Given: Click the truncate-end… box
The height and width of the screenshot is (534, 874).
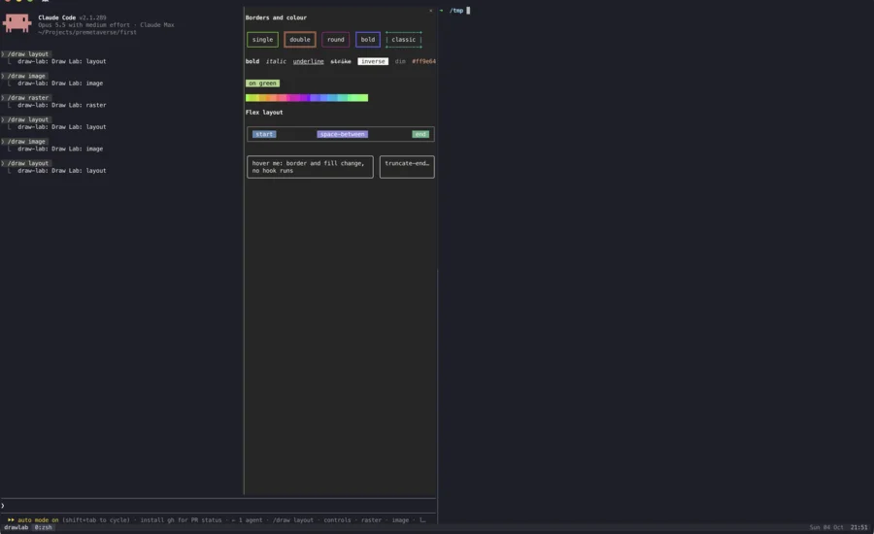Looking at the screenshot, I should [x=407, y=167].
